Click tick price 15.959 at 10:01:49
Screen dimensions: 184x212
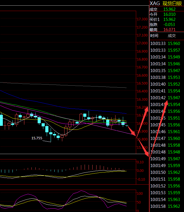(x=174, y=165)
